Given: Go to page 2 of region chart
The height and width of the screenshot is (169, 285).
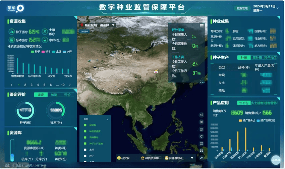Looking at the screenshot, I should 25,85.
